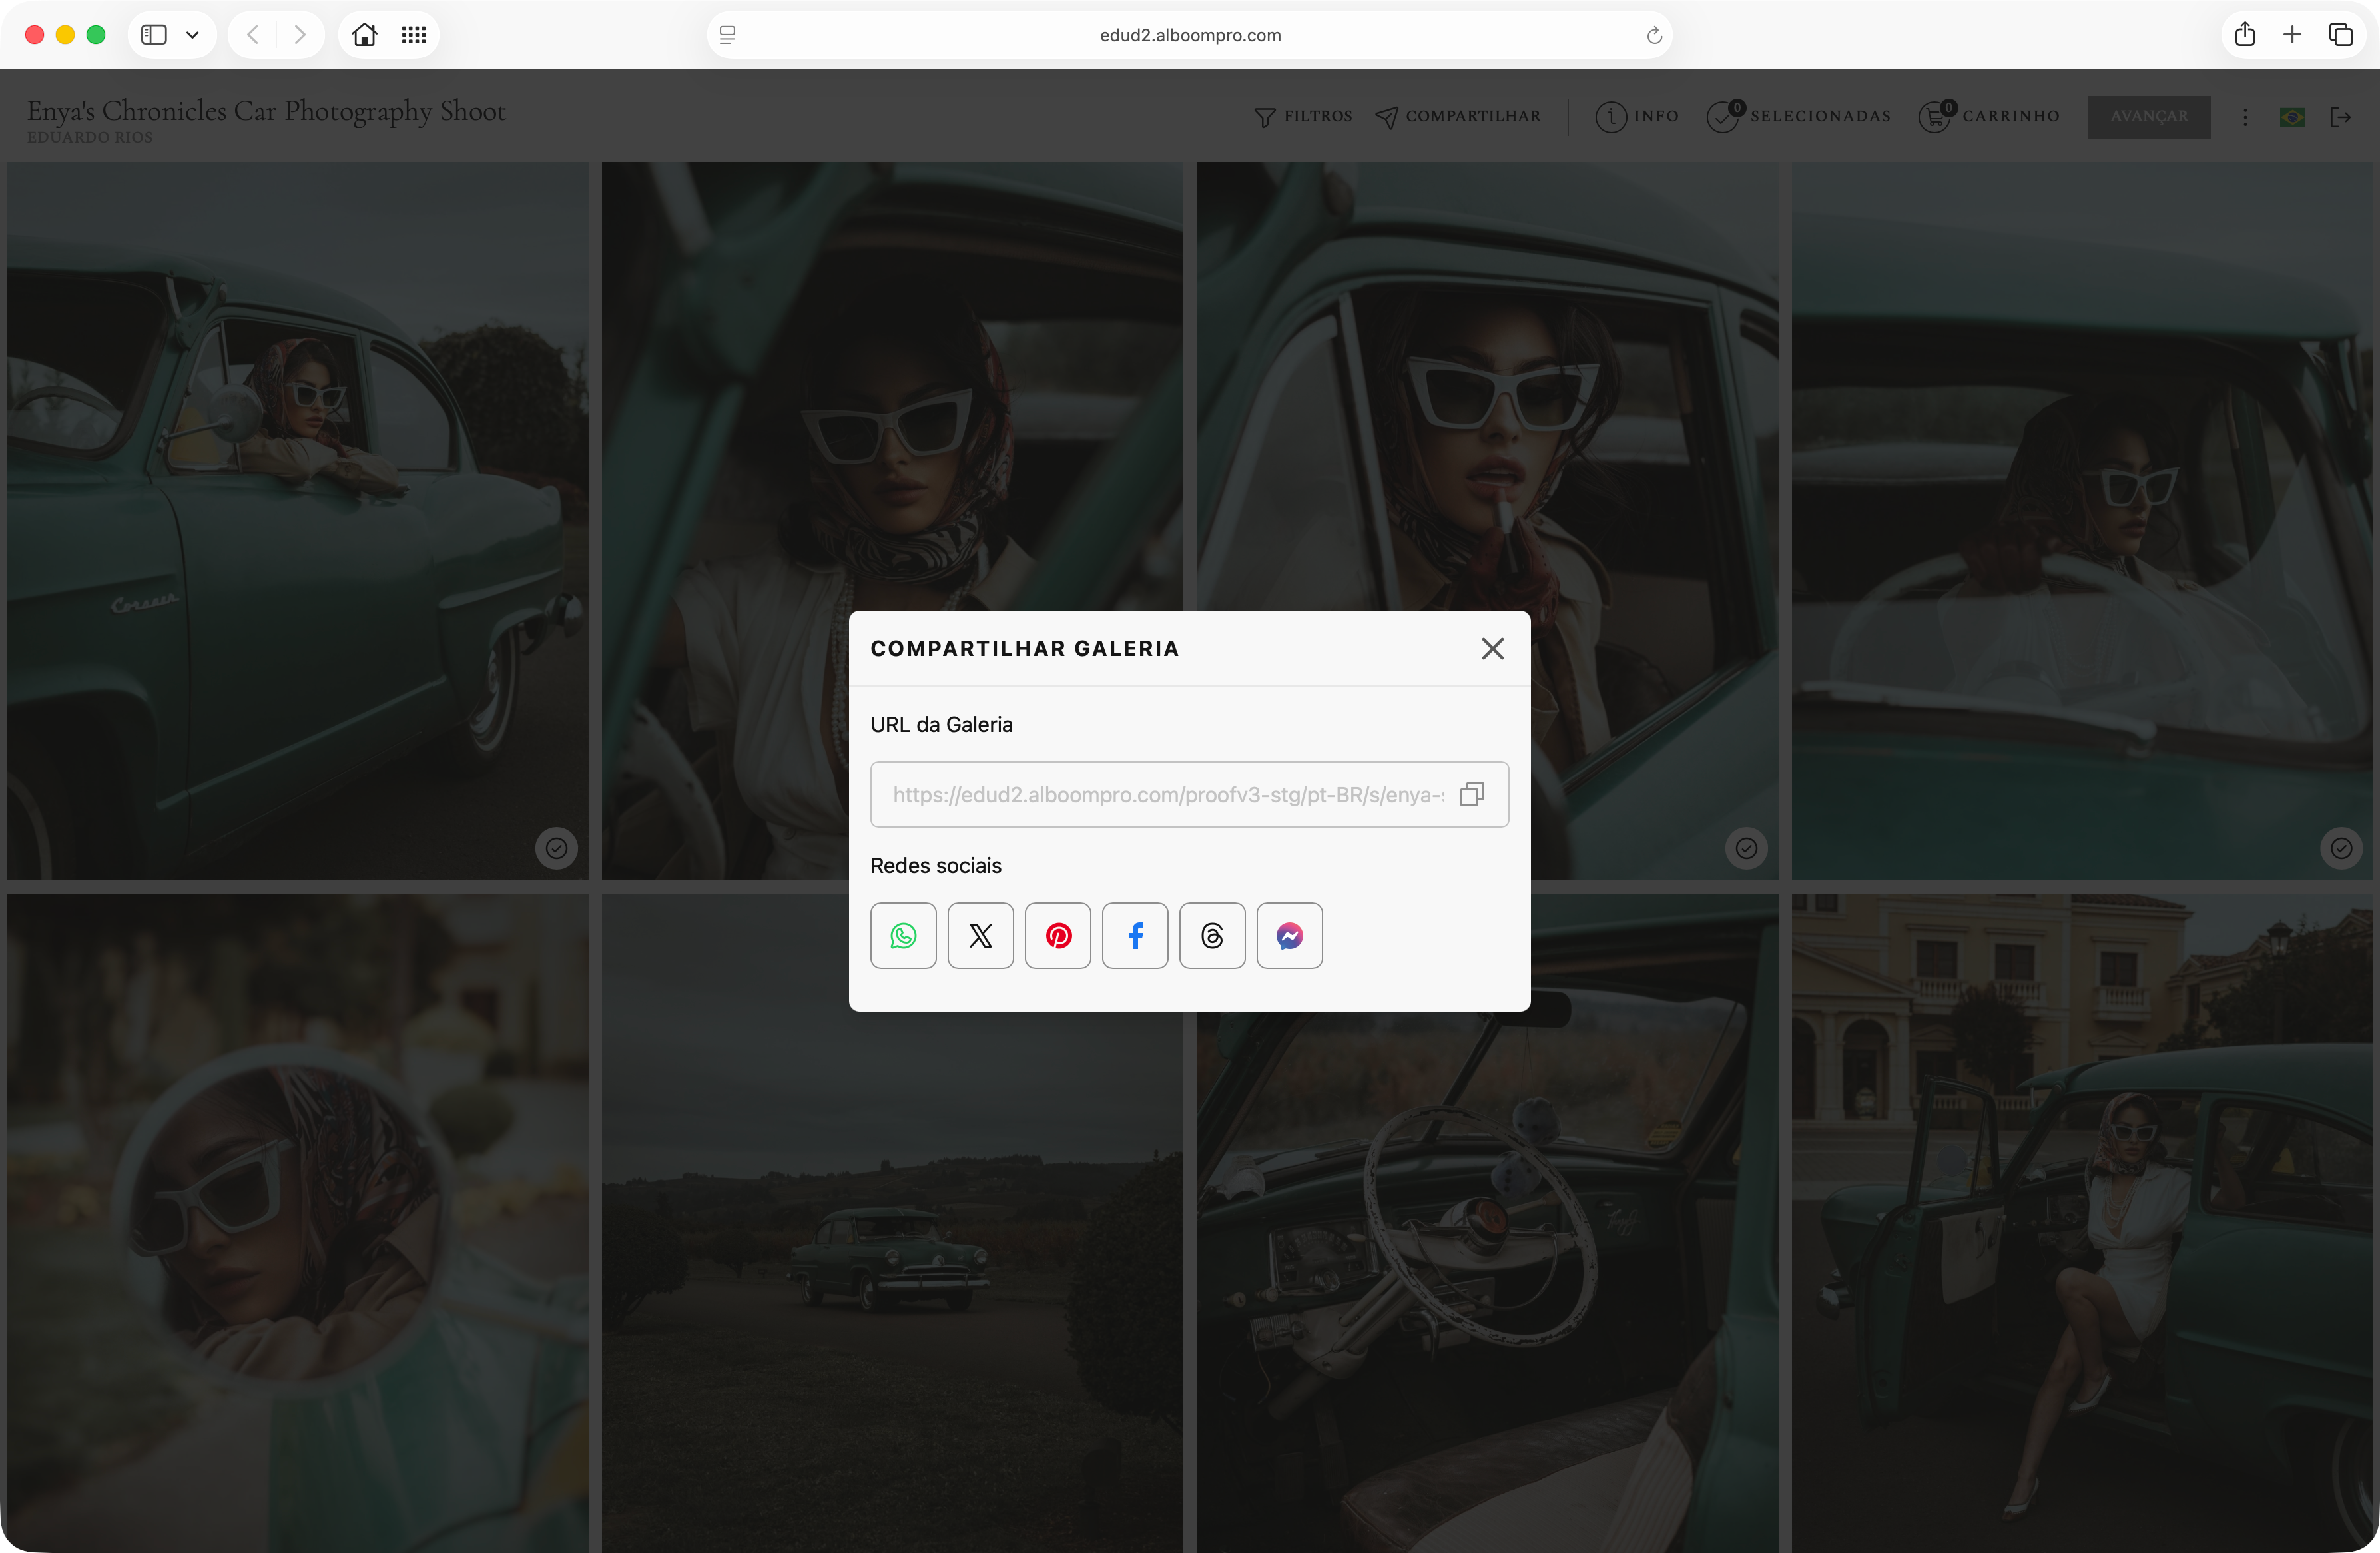Select the lipstick photo checkmark
Screen dimensions: 2380x1553
1746,849
